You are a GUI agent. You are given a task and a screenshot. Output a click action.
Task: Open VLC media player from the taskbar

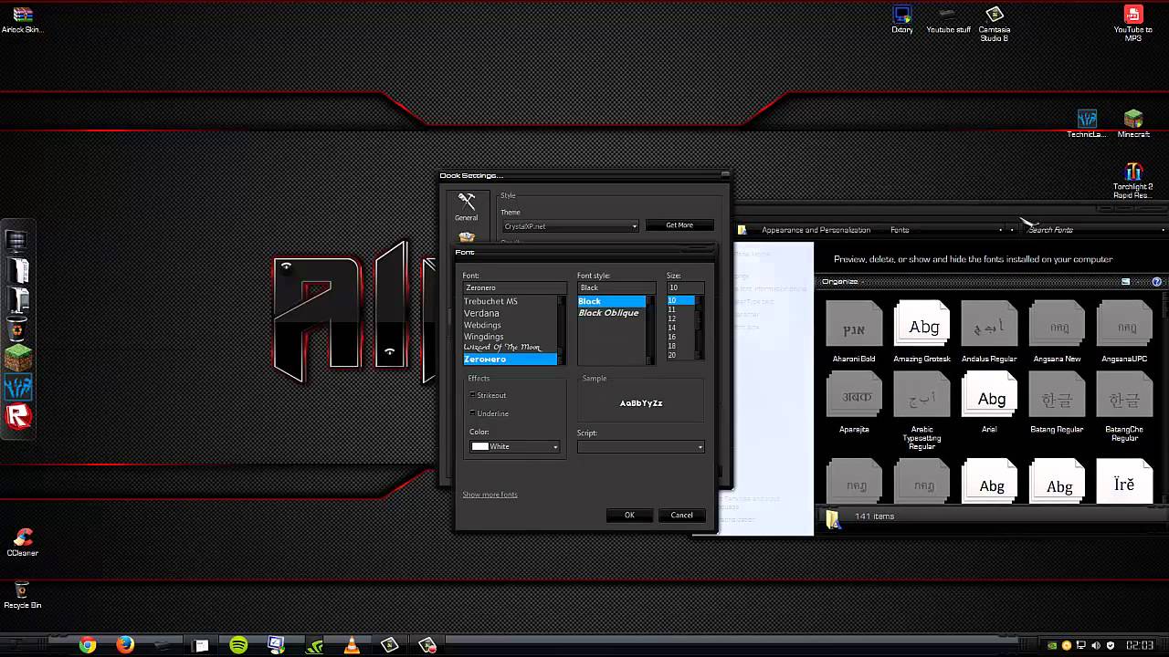point(352,645)
